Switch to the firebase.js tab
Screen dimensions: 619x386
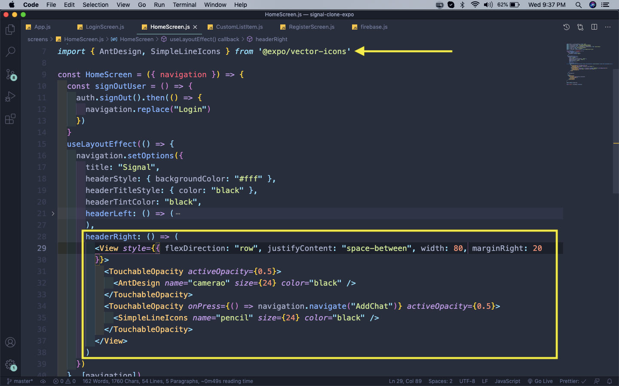pyautogui.click(x=370, y=27)
